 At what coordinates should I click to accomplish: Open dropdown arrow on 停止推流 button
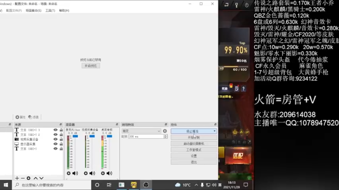214,131
